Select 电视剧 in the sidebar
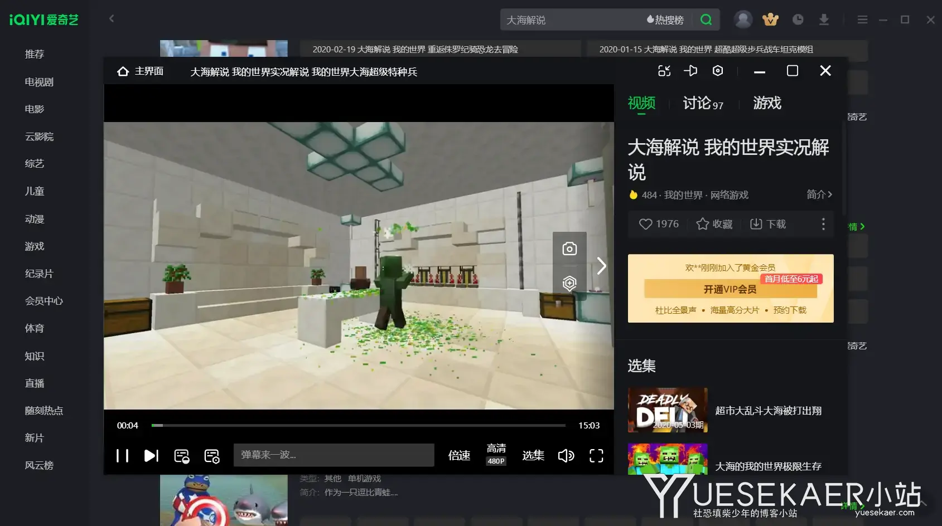Viewport: 942px width, 526px height. click(x=39, y=82)
